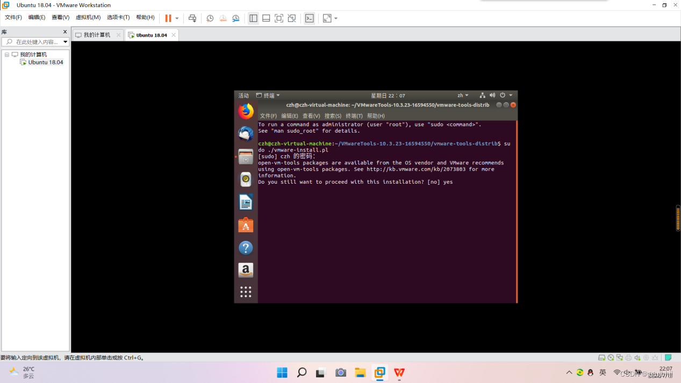
Task: Open the terminal 搜索(S) menu
Action: click(333, 116)
